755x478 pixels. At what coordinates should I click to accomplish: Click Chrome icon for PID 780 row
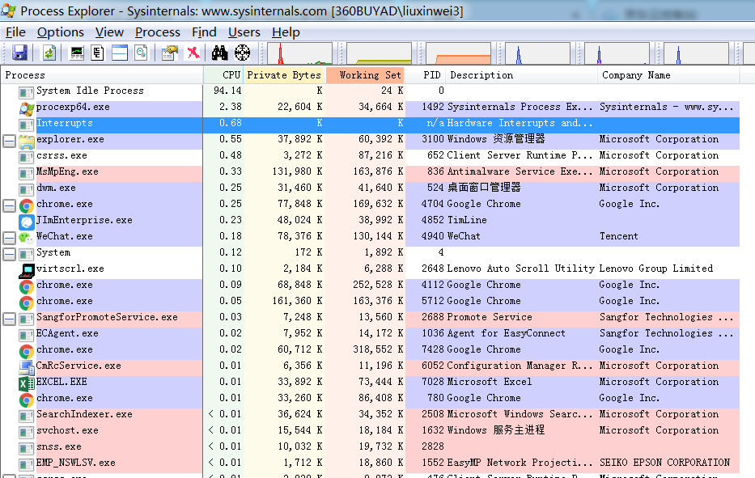27,400
